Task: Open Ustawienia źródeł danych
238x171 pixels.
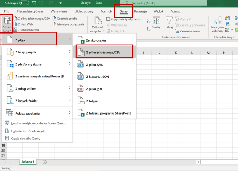Action: 37,131
